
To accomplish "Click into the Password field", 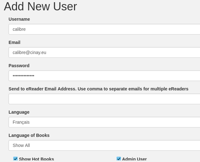I will click(104, 76).
